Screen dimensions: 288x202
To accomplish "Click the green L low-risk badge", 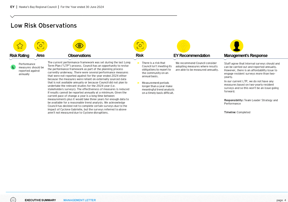I will point(13,67).
